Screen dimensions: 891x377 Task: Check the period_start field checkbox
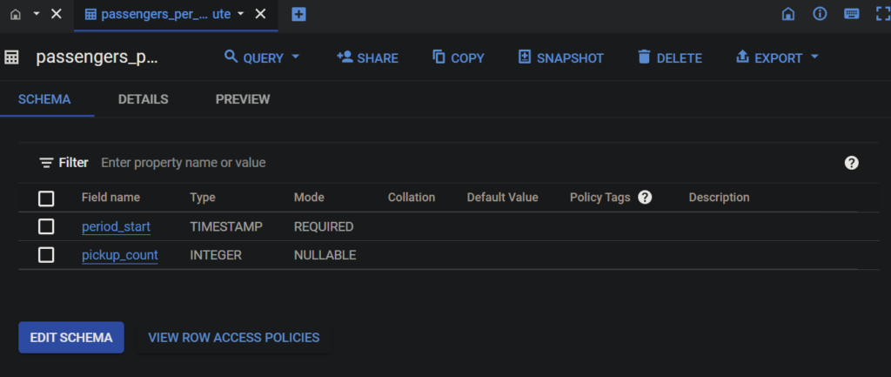[x=46, y=227]
